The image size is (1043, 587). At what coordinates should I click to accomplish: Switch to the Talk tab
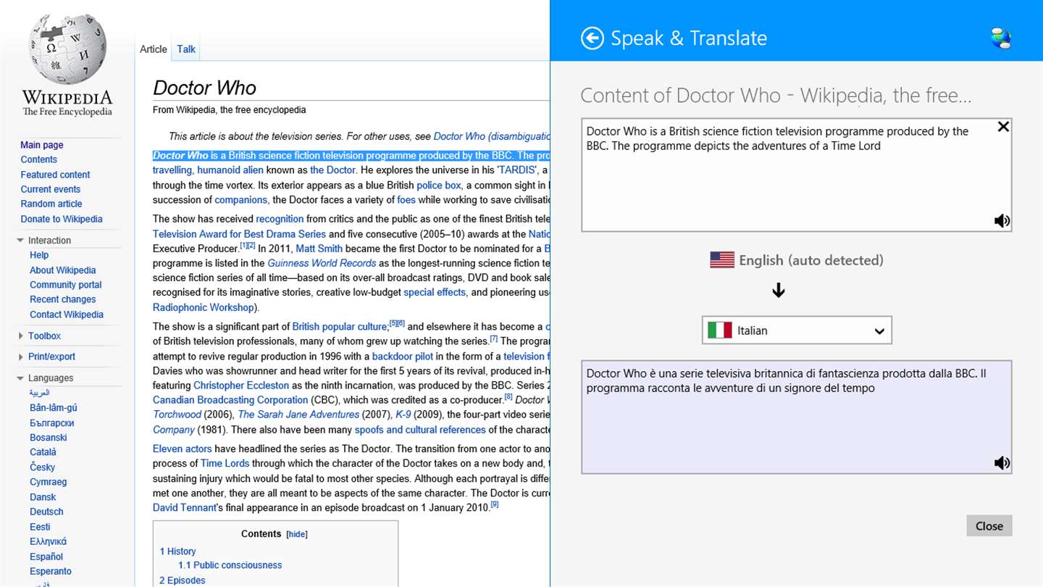(186, 49)
